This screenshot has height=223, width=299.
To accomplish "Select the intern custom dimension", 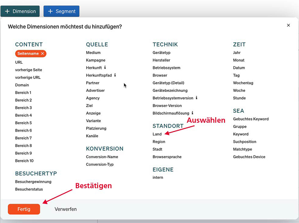I will pyautogui.click(x=158, y=178).
